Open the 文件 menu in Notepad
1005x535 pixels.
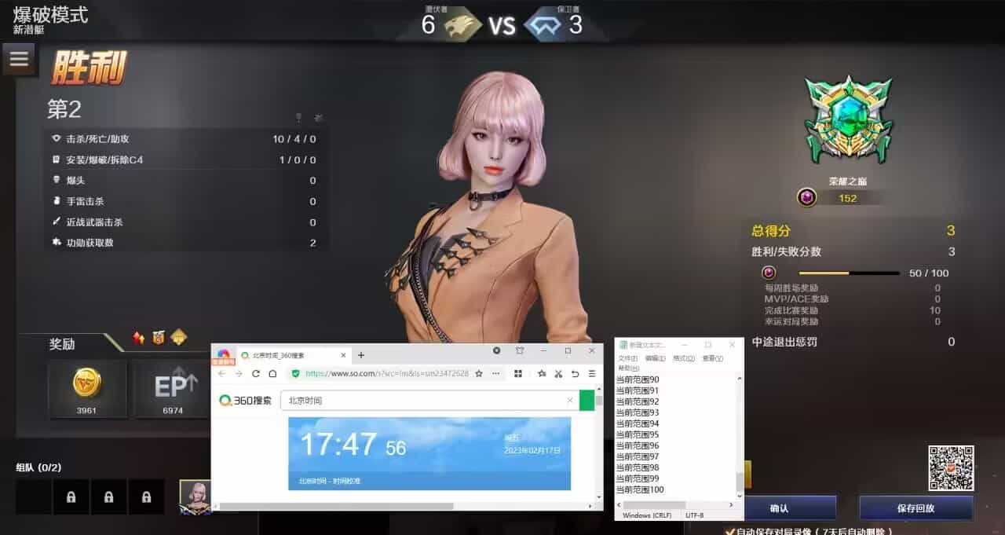(x=628, y=358)
